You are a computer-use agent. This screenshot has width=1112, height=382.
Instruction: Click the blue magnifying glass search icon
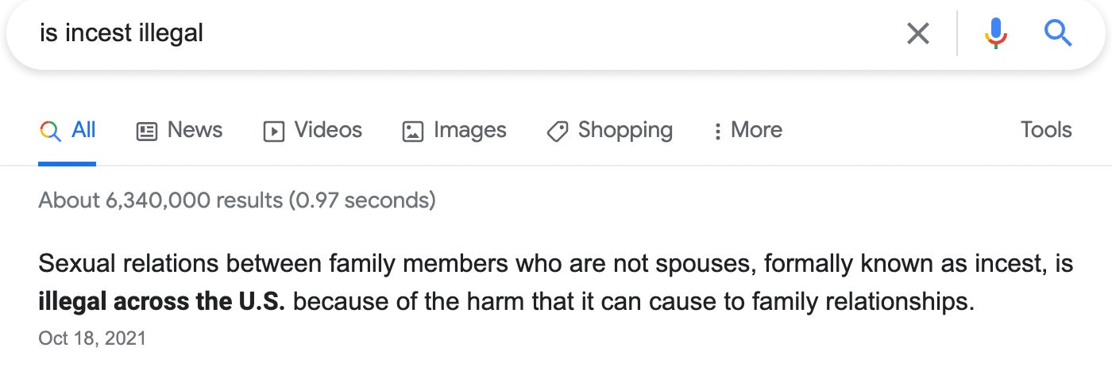1058,33
